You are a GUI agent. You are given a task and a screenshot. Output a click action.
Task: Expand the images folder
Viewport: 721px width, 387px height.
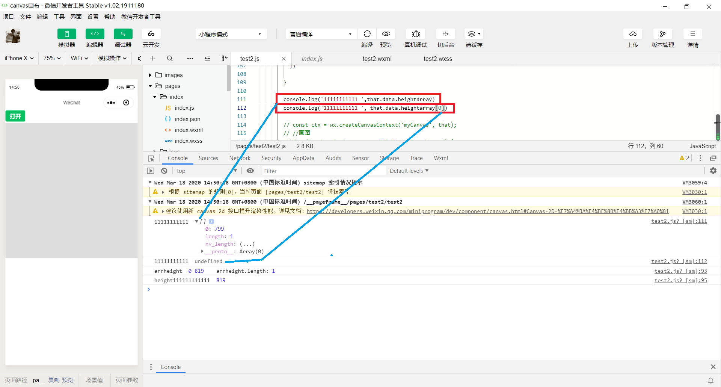(x=150, y=75)
